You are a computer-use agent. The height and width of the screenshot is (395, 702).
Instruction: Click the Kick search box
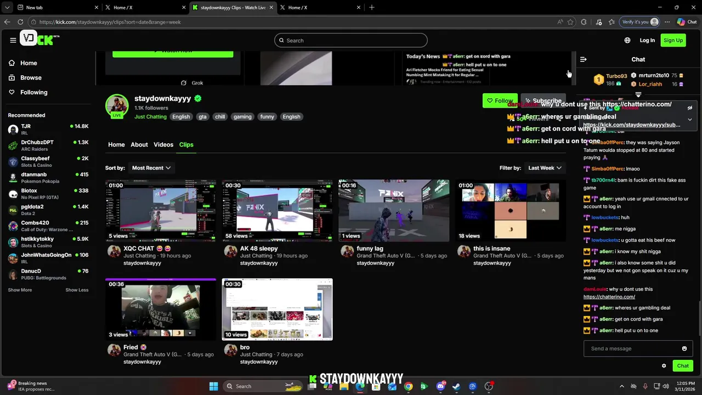tap(351, 40)
